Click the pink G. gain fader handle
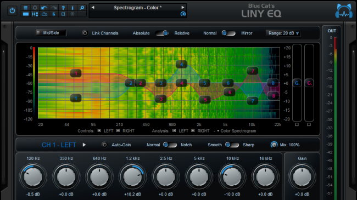357x200 pixels. point(309,83)
